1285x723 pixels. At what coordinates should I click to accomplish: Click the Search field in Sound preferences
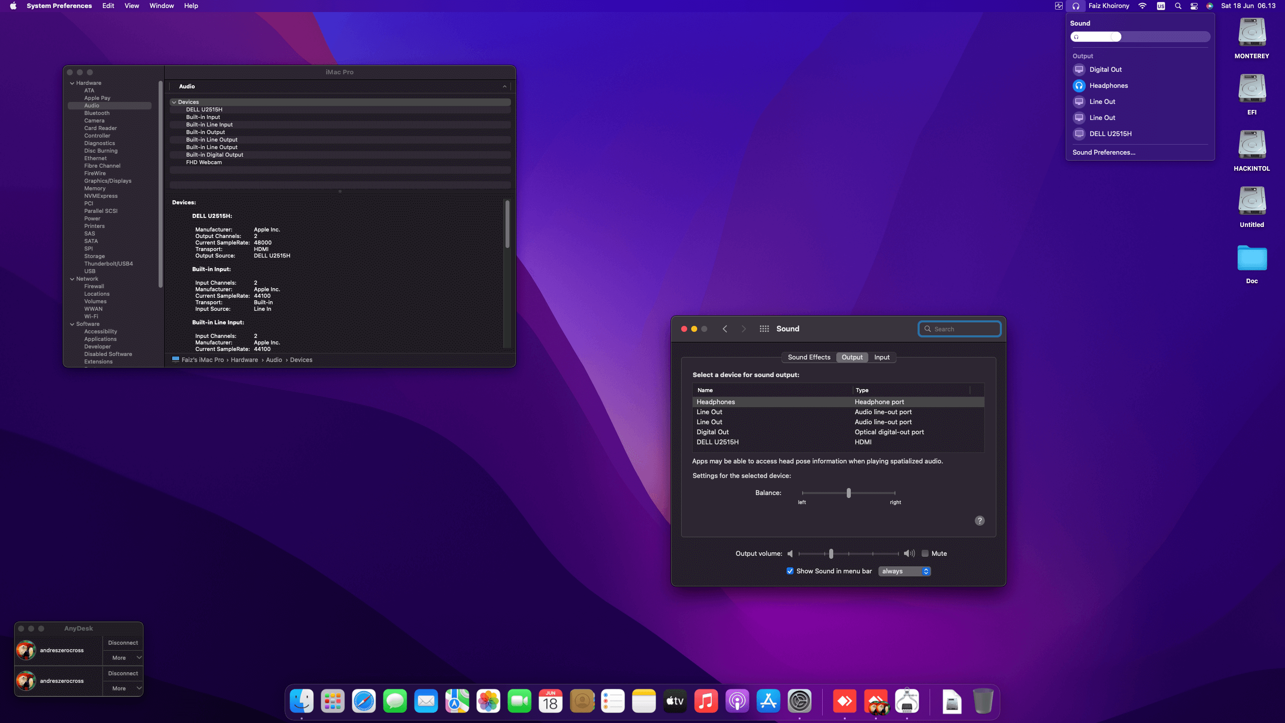[959, 329]
